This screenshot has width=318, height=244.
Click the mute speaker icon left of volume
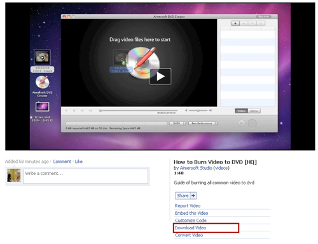(186, 110)
